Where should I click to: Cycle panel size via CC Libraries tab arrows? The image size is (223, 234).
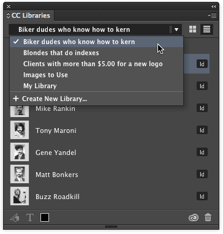[x=8, y=15]
